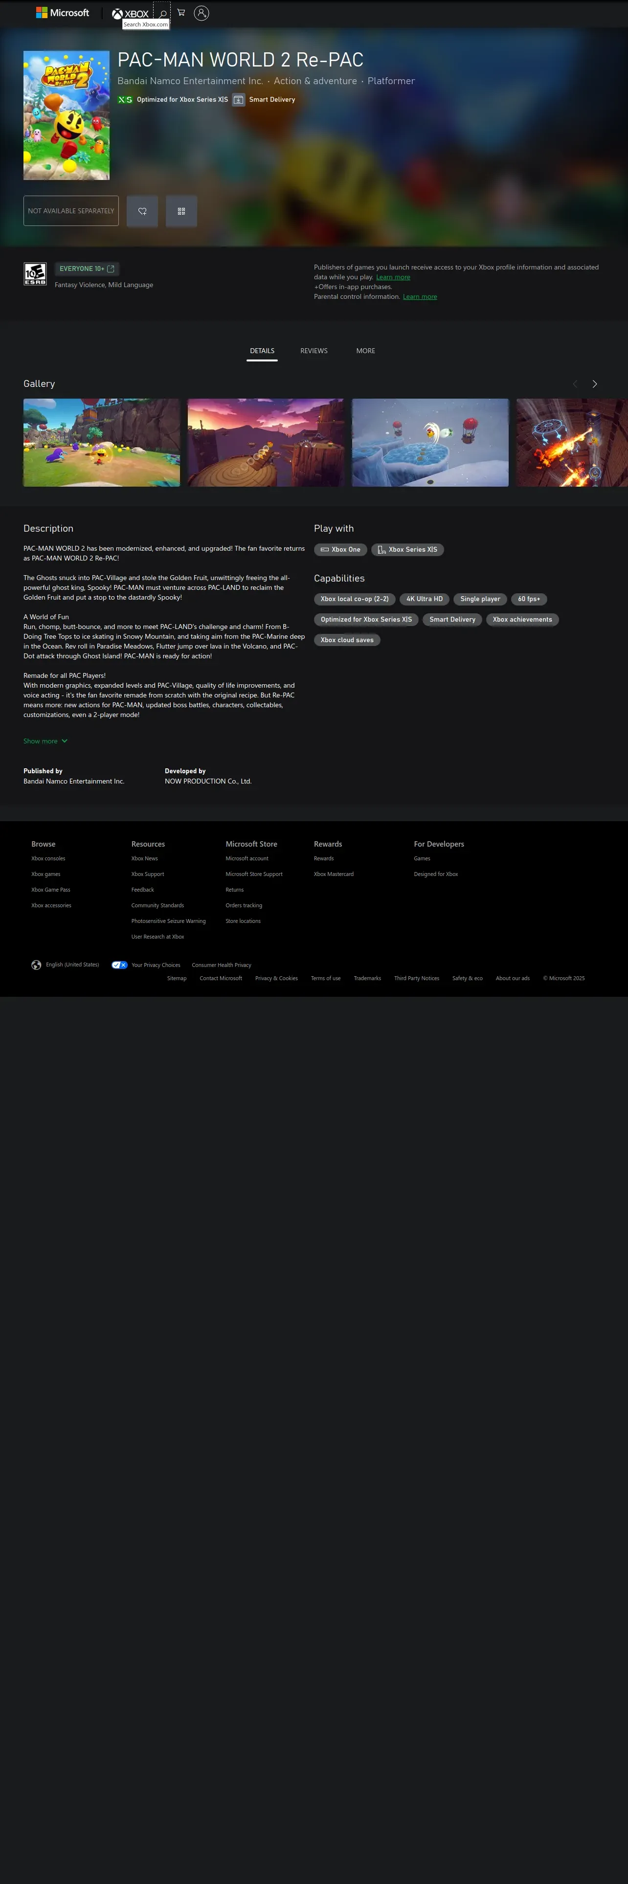Switch to the DETAILS tab
Image resolution: width=628 pixels, height=1884 pixels.
[x=262, y=351]
